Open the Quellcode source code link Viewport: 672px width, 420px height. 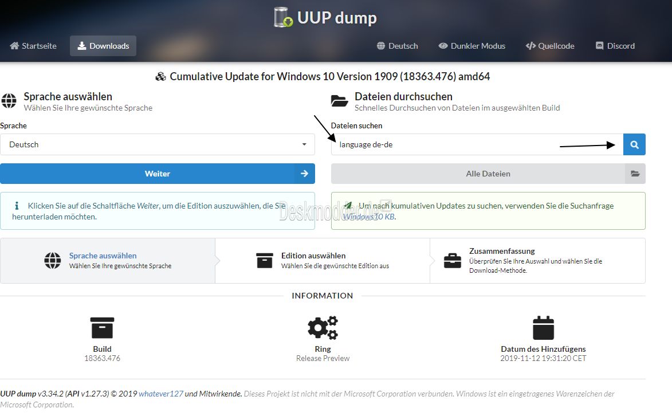tap(551, 46)
